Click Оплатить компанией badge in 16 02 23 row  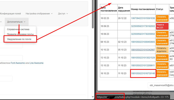coord(162,18)
